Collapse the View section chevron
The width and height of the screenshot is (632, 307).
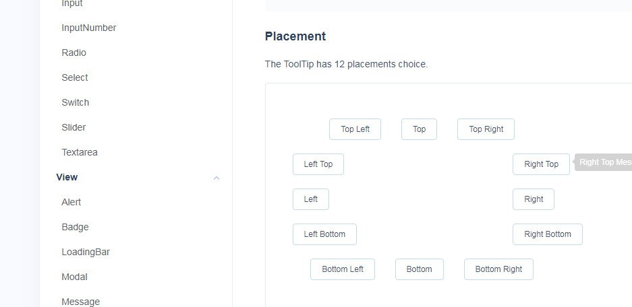[217, 178]
